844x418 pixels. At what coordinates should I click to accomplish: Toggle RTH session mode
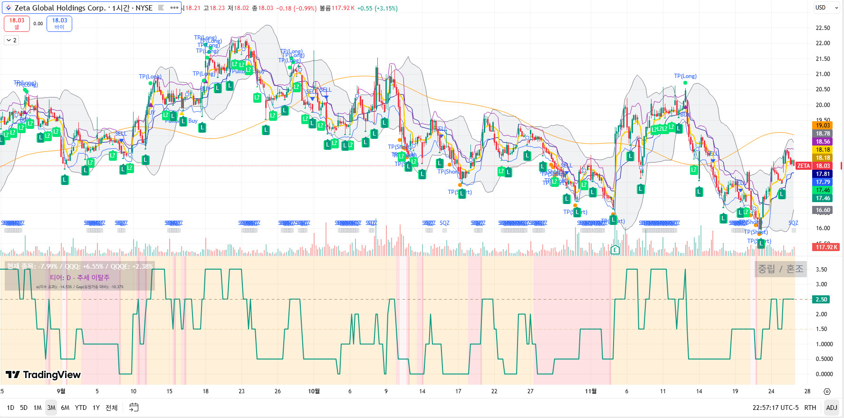pos(810,408)
